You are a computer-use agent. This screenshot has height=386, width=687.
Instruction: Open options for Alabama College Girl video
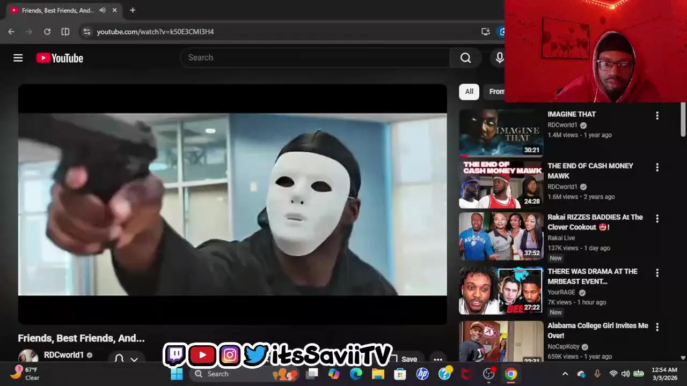click(657, 326)
